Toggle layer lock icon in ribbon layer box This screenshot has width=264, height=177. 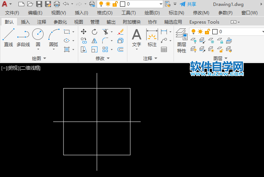208,31
